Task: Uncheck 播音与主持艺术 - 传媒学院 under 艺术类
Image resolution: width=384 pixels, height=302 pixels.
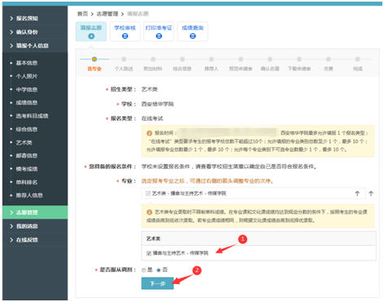Action: pos(149,253)
